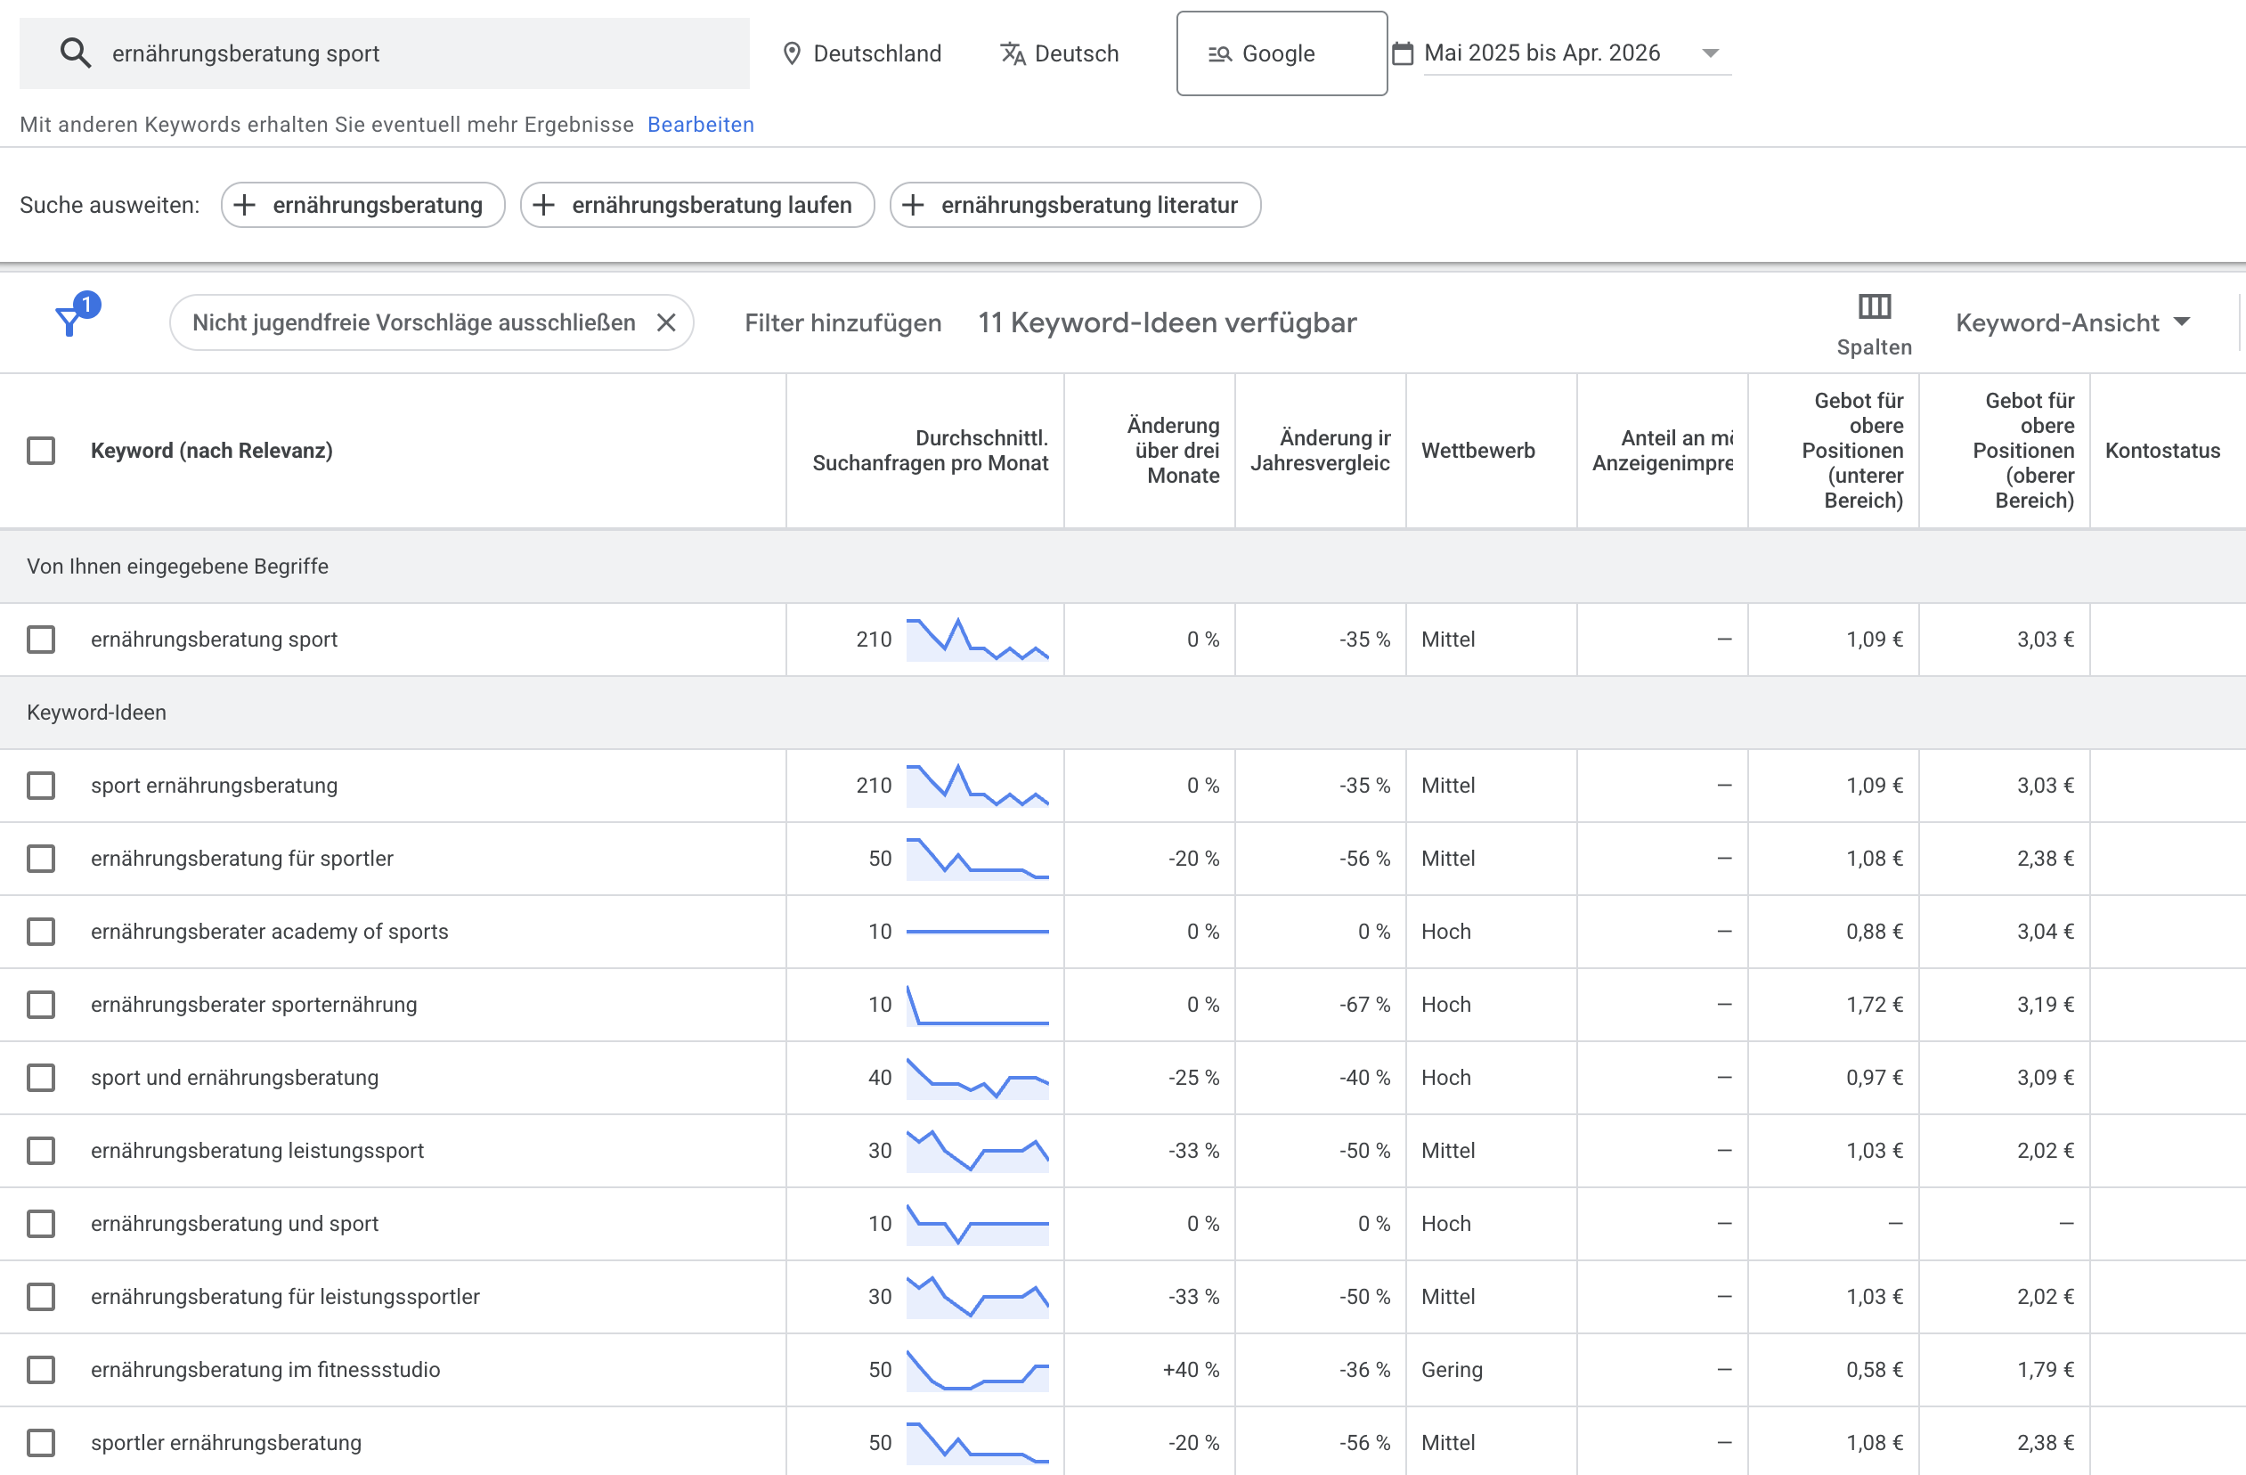Click the 'ernährungsberatung sport' search field
Viewport: 2246px width, 1475px height.
point(384,53)
